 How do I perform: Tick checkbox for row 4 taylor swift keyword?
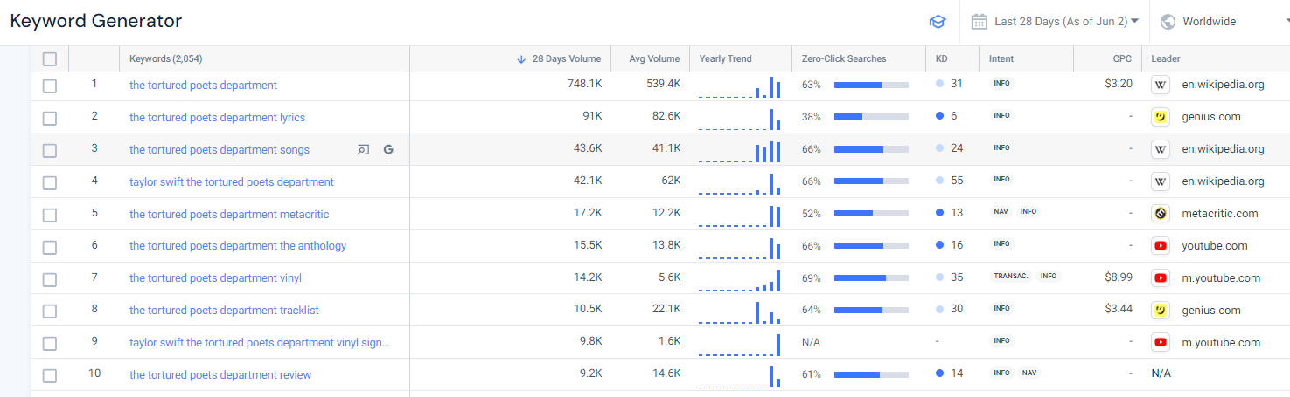tap(50, 182)
